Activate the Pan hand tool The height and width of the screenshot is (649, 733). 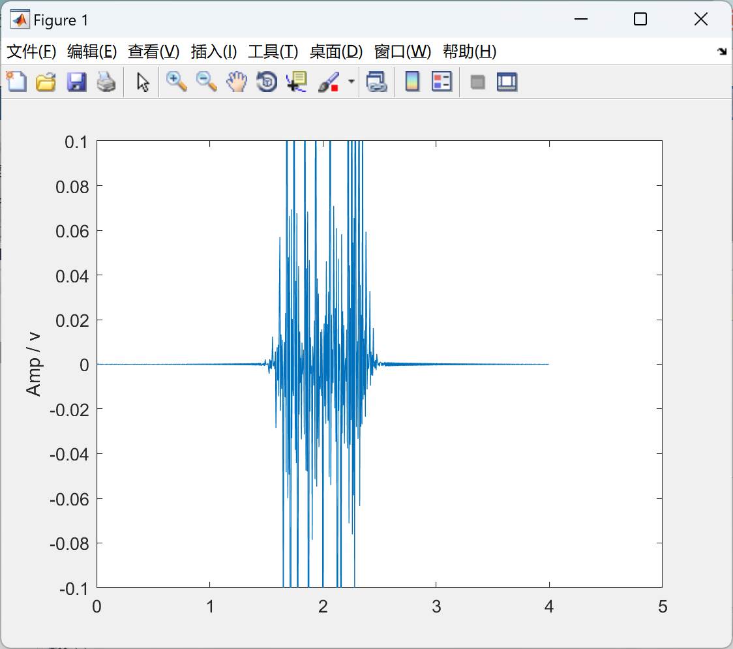tap(237, 82)
